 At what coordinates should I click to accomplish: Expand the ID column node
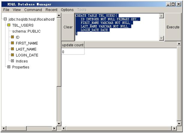point(13,37)
